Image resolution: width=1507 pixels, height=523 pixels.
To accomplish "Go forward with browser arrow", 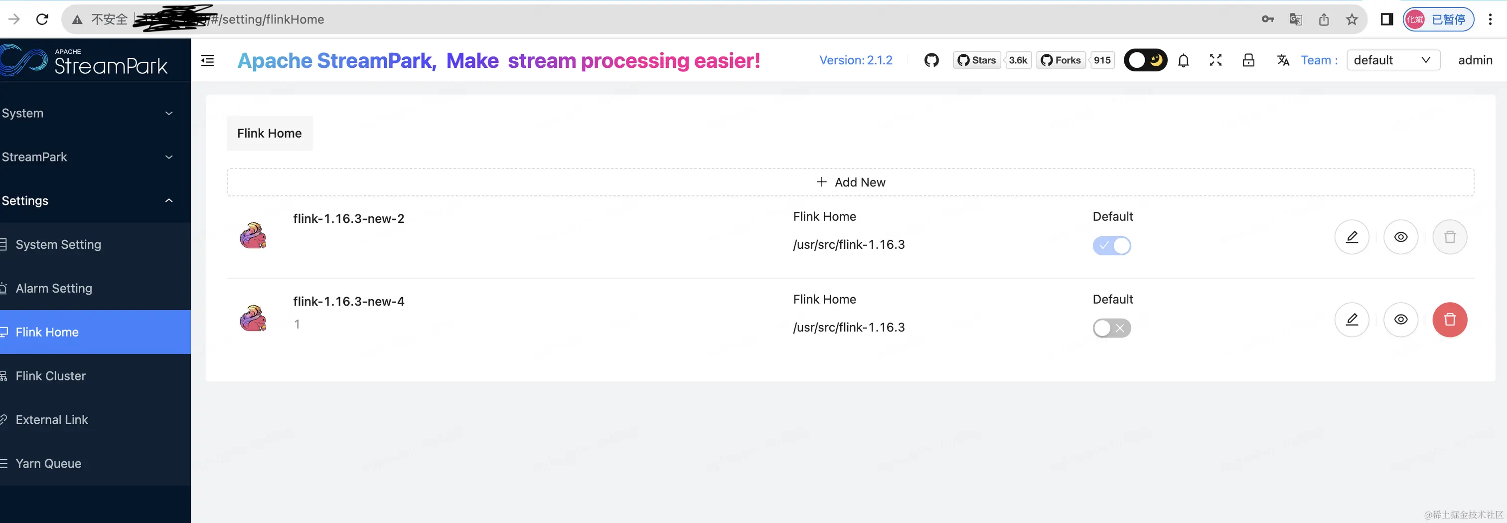I will 14,19.
